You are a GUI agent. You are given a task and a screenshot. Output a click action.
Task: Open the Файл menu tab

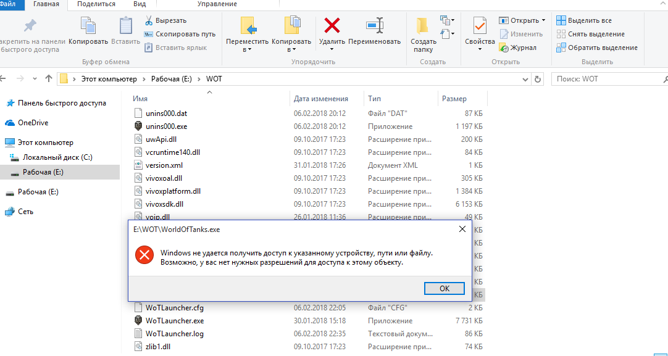point(8,4)
